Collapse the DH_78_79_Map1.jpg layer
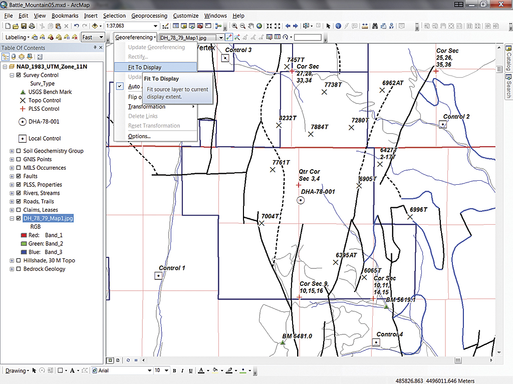This screenshot has width=513, height=384. coord(12,218)
